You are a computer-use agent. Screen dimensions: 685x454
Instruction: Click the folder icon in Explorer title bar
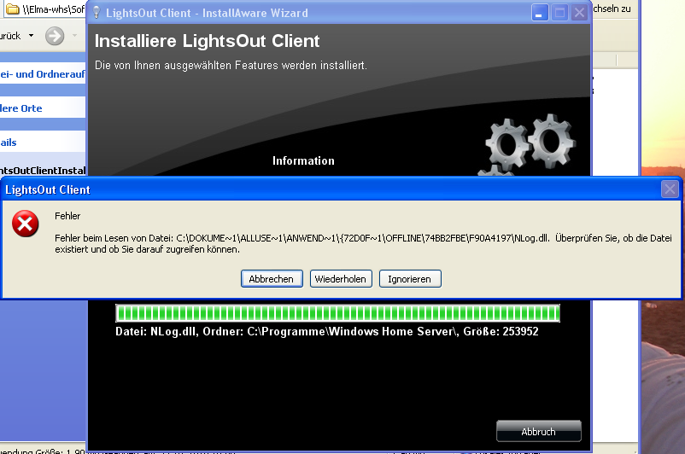pyautogui.click(x=12, y=9)
